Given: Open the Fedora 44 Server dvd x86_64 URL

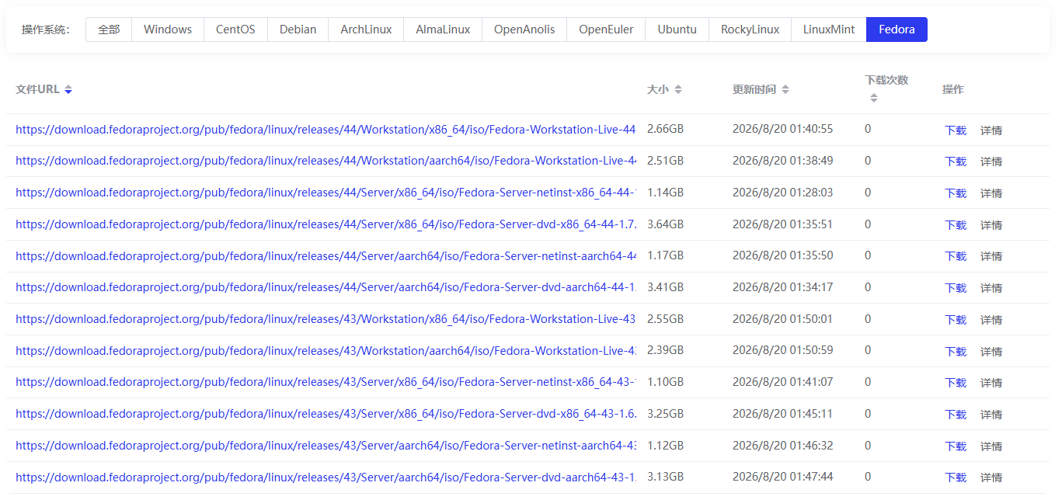Looking at the screenshot, I should pyautogui.click(x=326, y=224).
